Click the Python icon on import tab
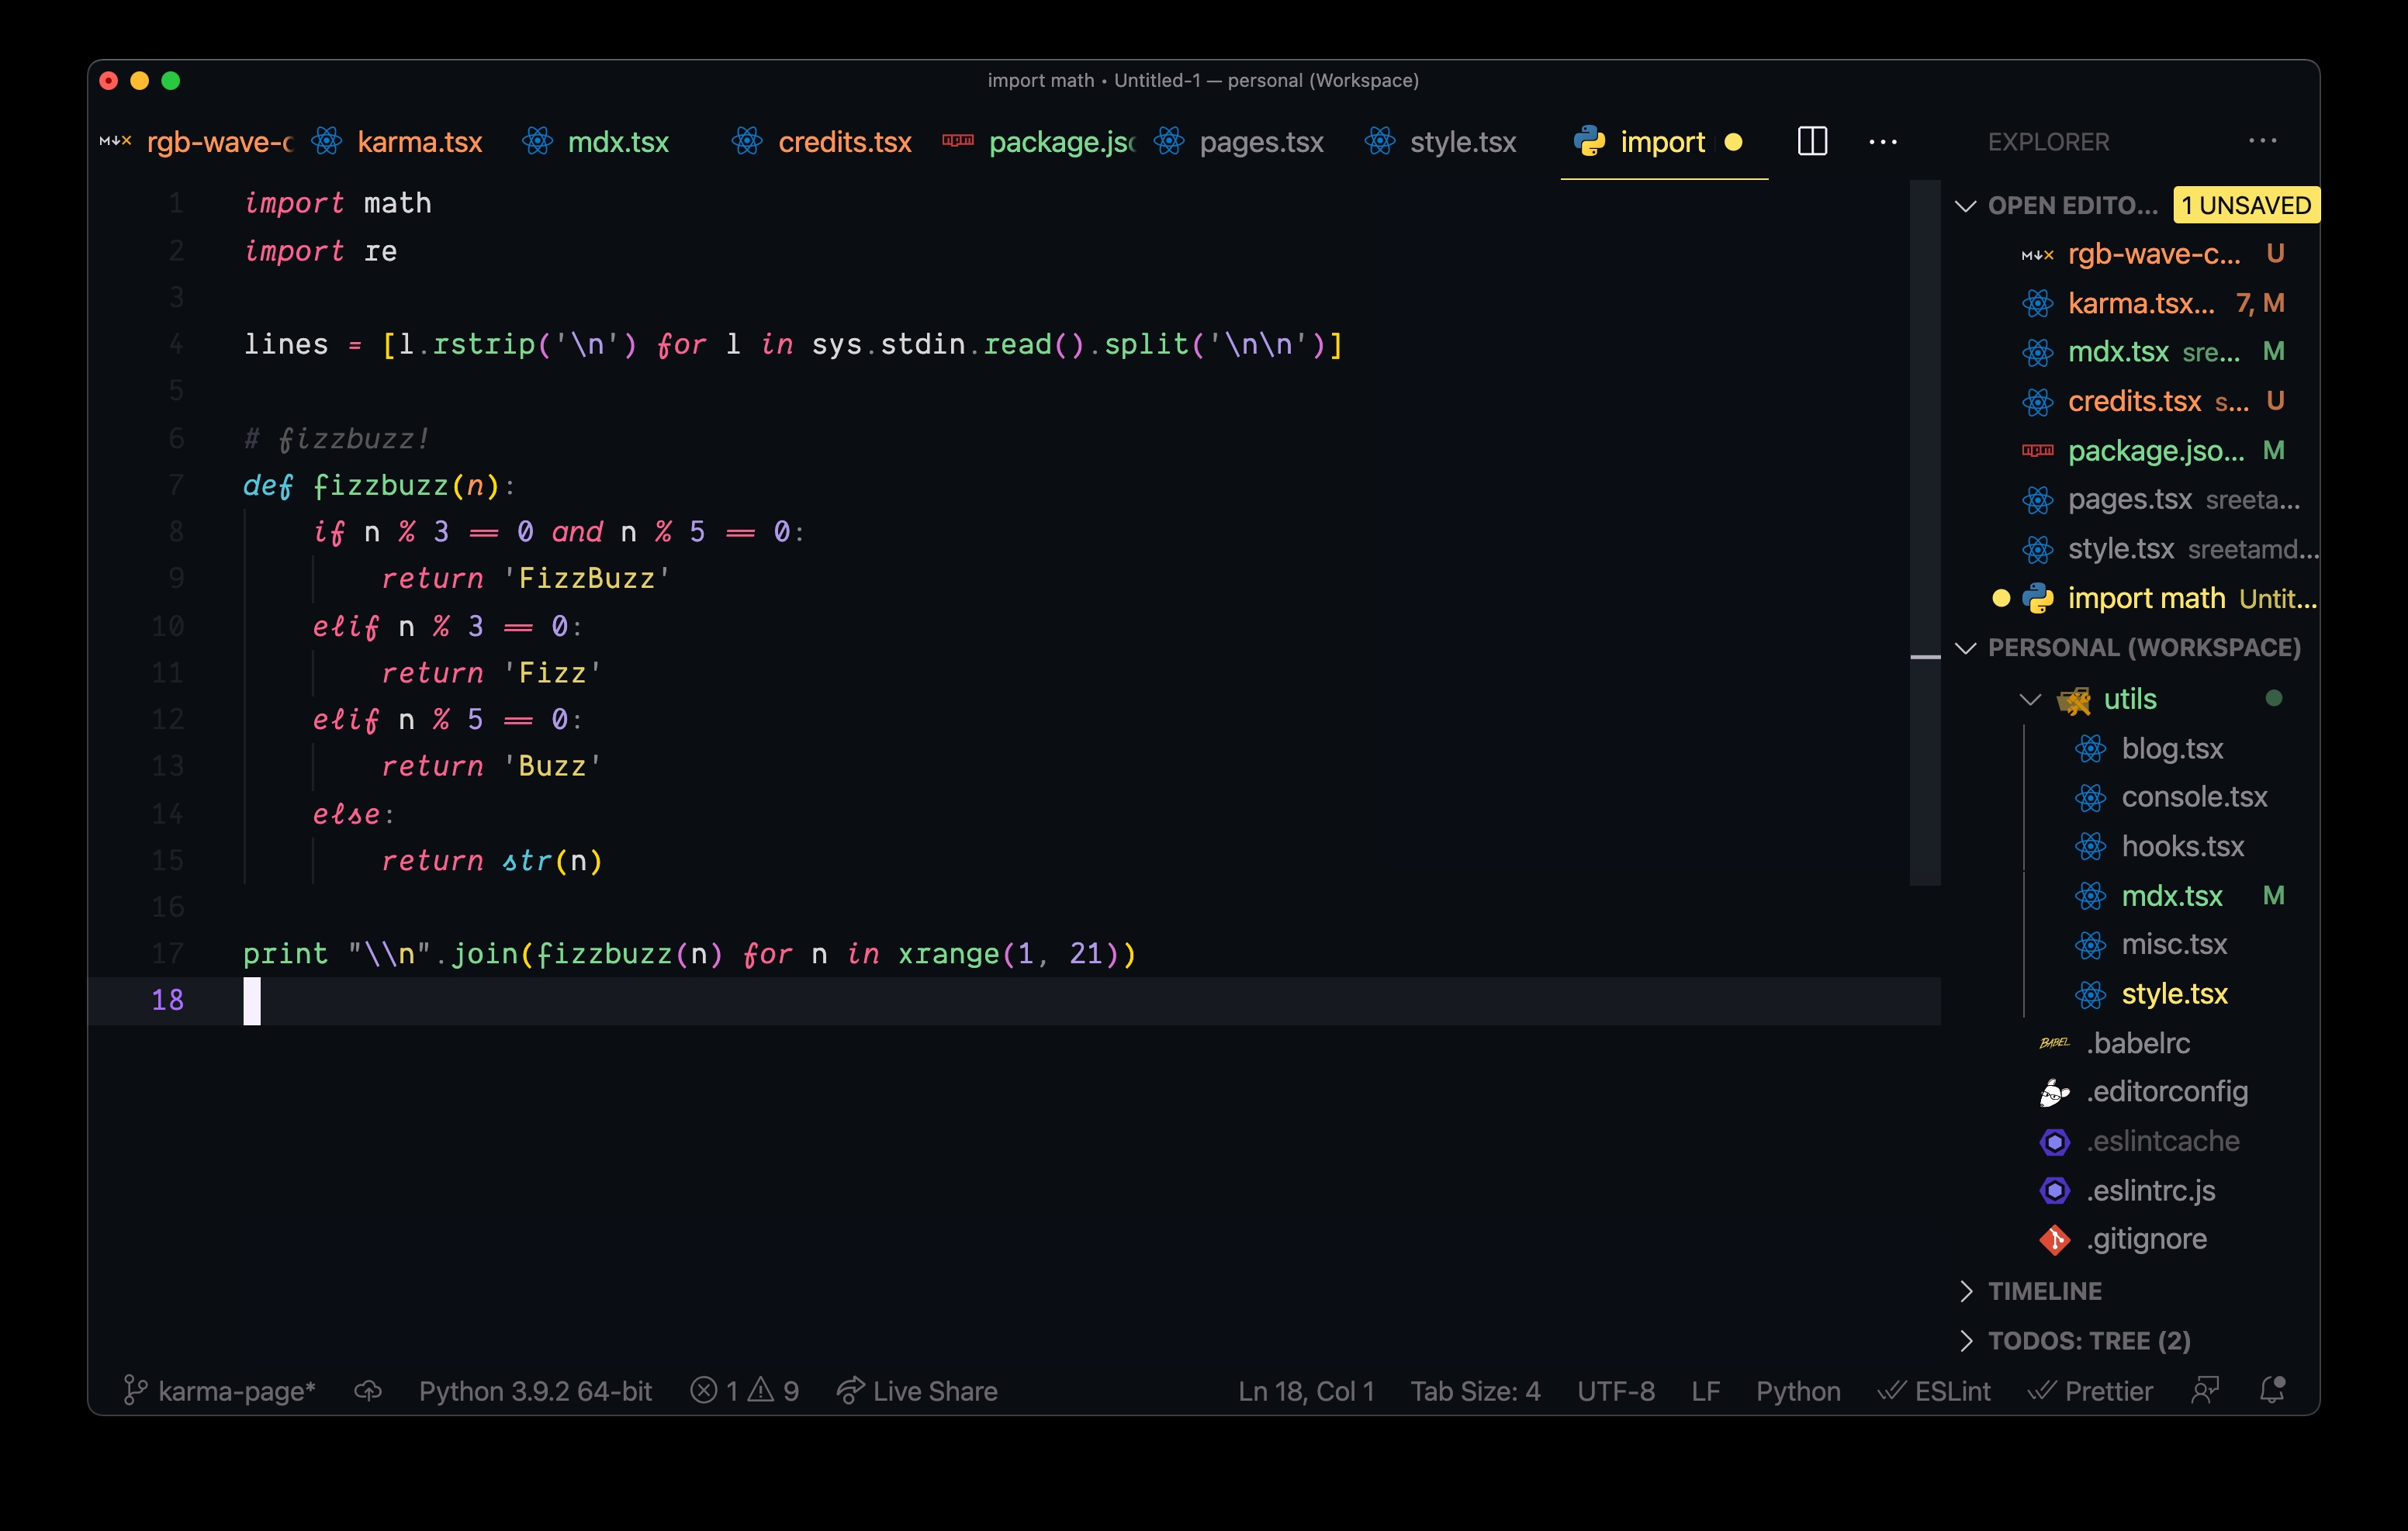The width and height of the screenshot is (2408, 1531). pos(1589,141)
